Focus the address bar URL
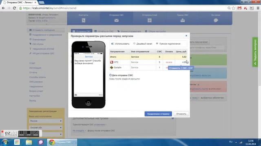 (50, 8)
